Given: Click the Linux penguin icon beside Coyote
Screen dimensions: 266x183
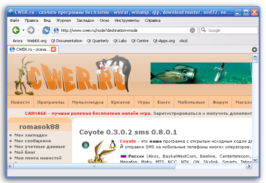Looking at the screenshot, I should pyautogui.click(x=113, y=145).
